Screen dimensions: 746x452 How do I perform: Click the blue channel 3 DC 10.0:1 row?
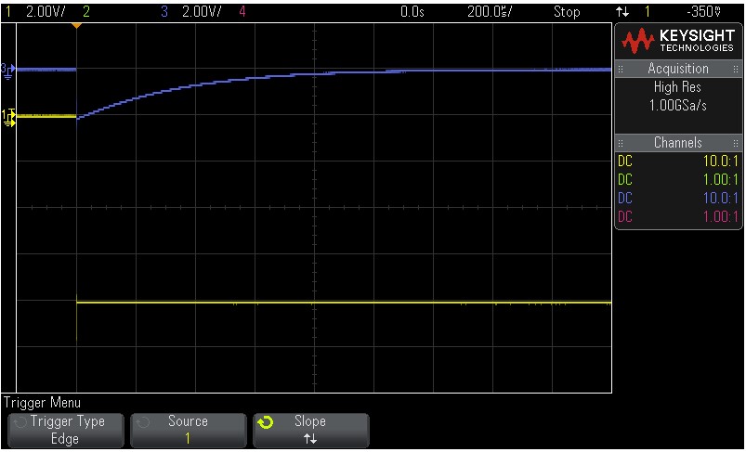(x=677, y=199)
